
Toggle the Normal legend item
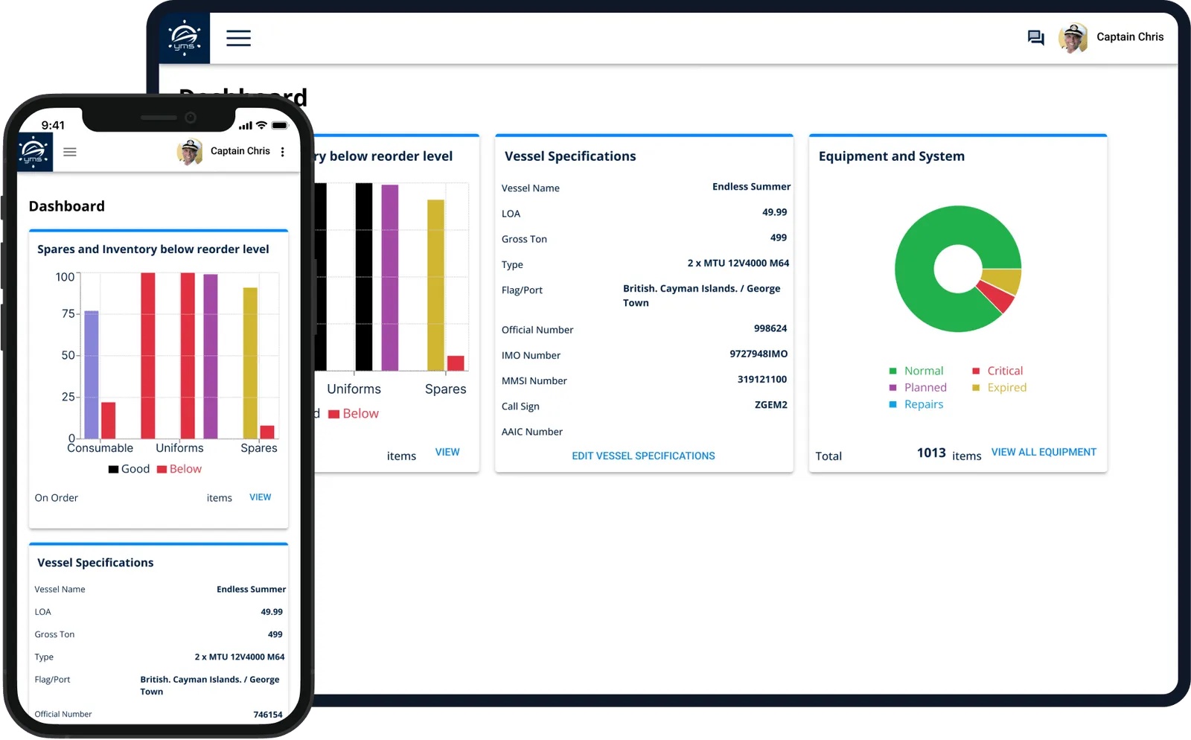click(916, 371)
